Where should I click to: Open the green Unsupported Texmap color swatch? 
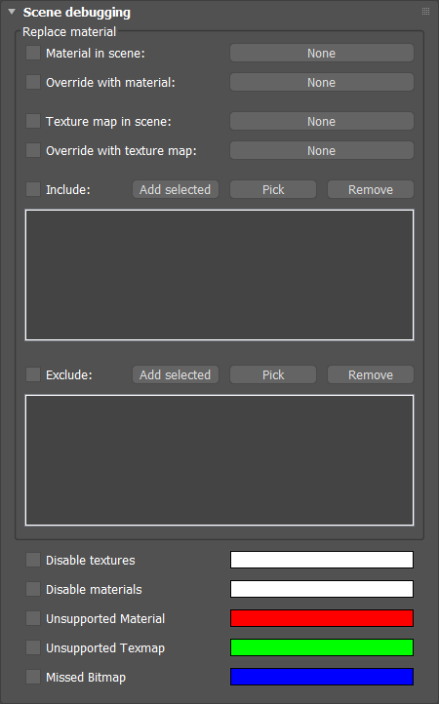(x=322, y=647)
